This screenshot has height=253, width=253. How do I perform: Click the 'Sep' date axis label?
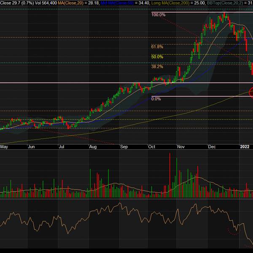[124, 147]
